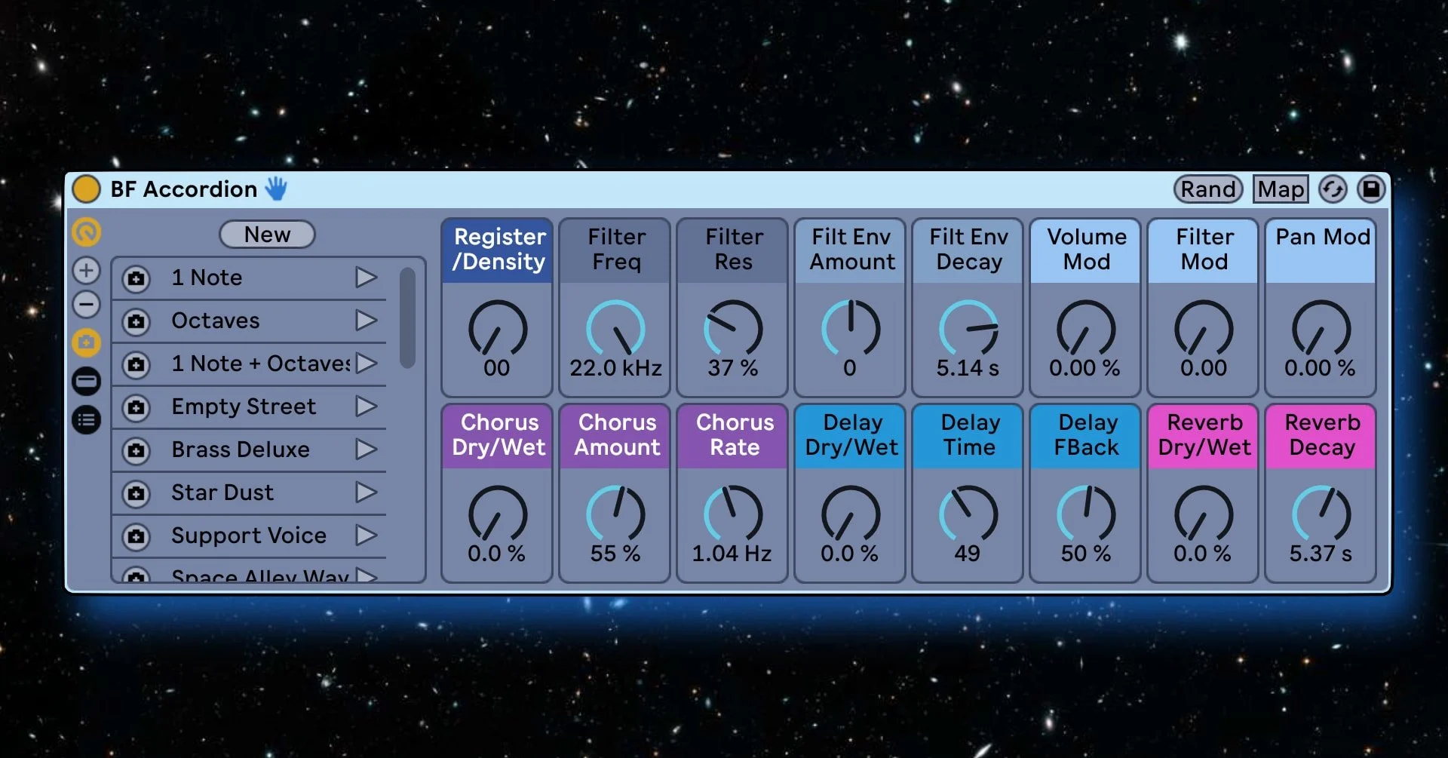1448x758 pixels.
Task: Click the black minus snapshot icon in the sidebar
Action: (x=86, y=382)
